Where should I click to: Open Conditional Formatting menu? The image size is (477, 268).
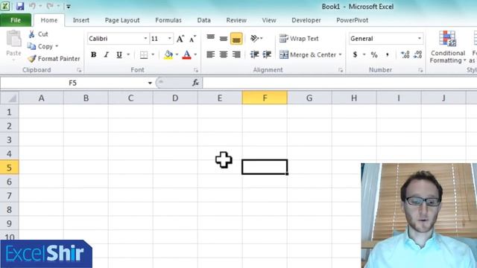(x=447, y=47)
